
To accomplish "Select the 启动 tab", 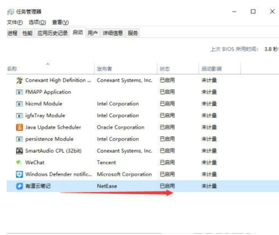I will 78,32.
